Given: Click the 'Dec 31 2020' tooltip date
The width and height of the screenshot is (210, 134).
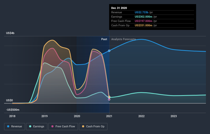Looking at the screenshot, I should tap(119, 8).
